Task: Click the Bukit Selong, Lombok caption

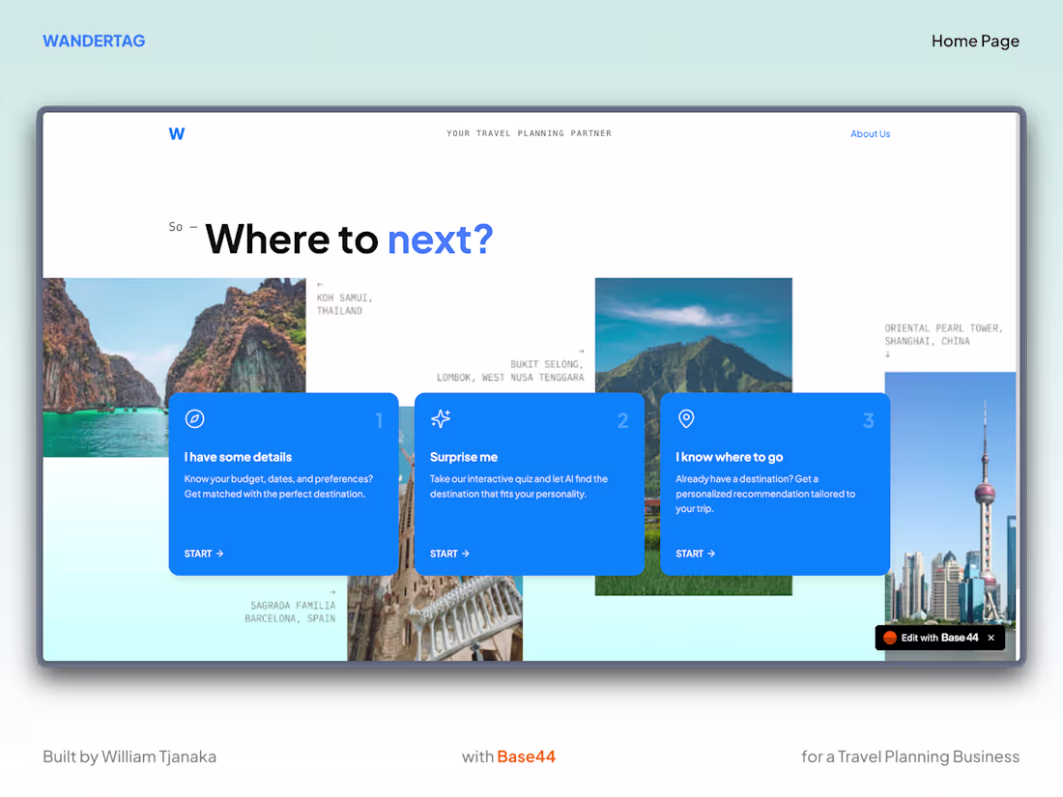Action: pyautogui.click(x=510, y=371)
